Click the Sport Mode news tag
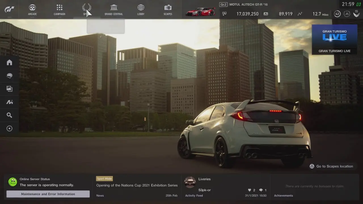Screen dimensions: 363x204 click(x=104, y=179)
